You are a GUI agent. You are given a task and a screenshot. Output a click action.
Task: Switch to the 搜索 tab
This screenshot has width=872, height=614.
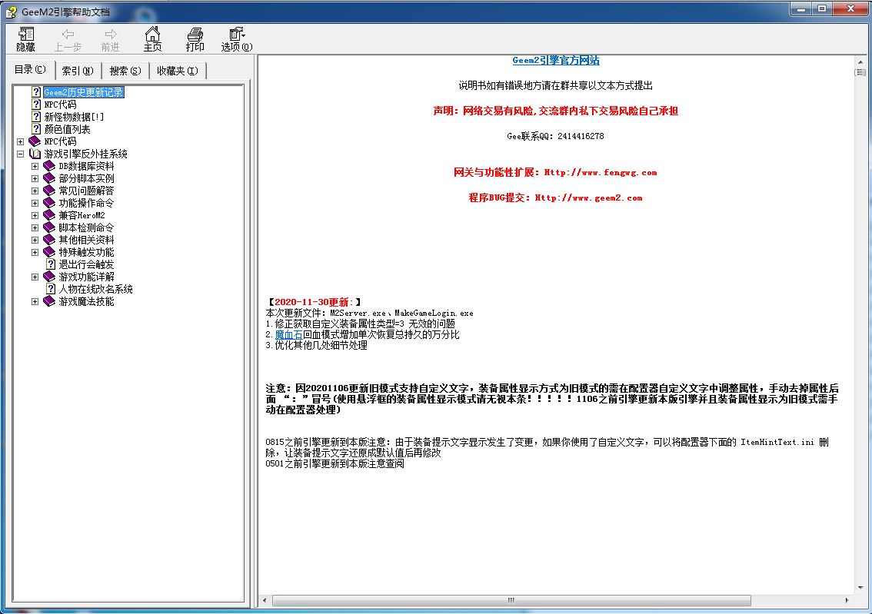click(125, 71)
